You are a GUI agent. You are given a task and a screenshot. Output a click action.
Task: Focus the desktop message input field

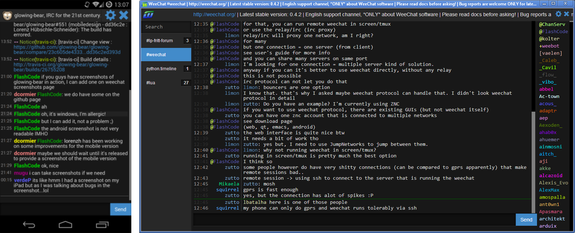[354, 220]
